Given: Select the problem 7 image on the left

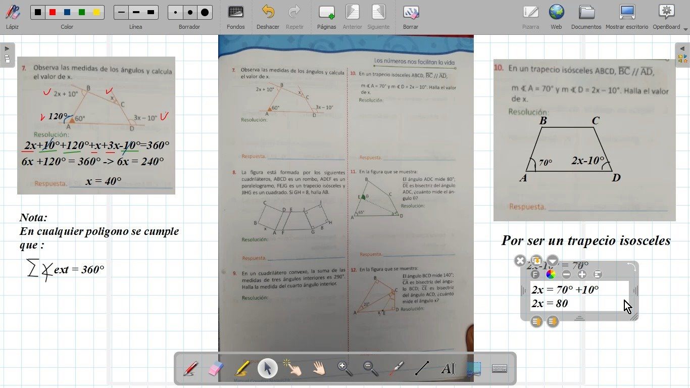Looking at the screenshot, I should [96, 125].
